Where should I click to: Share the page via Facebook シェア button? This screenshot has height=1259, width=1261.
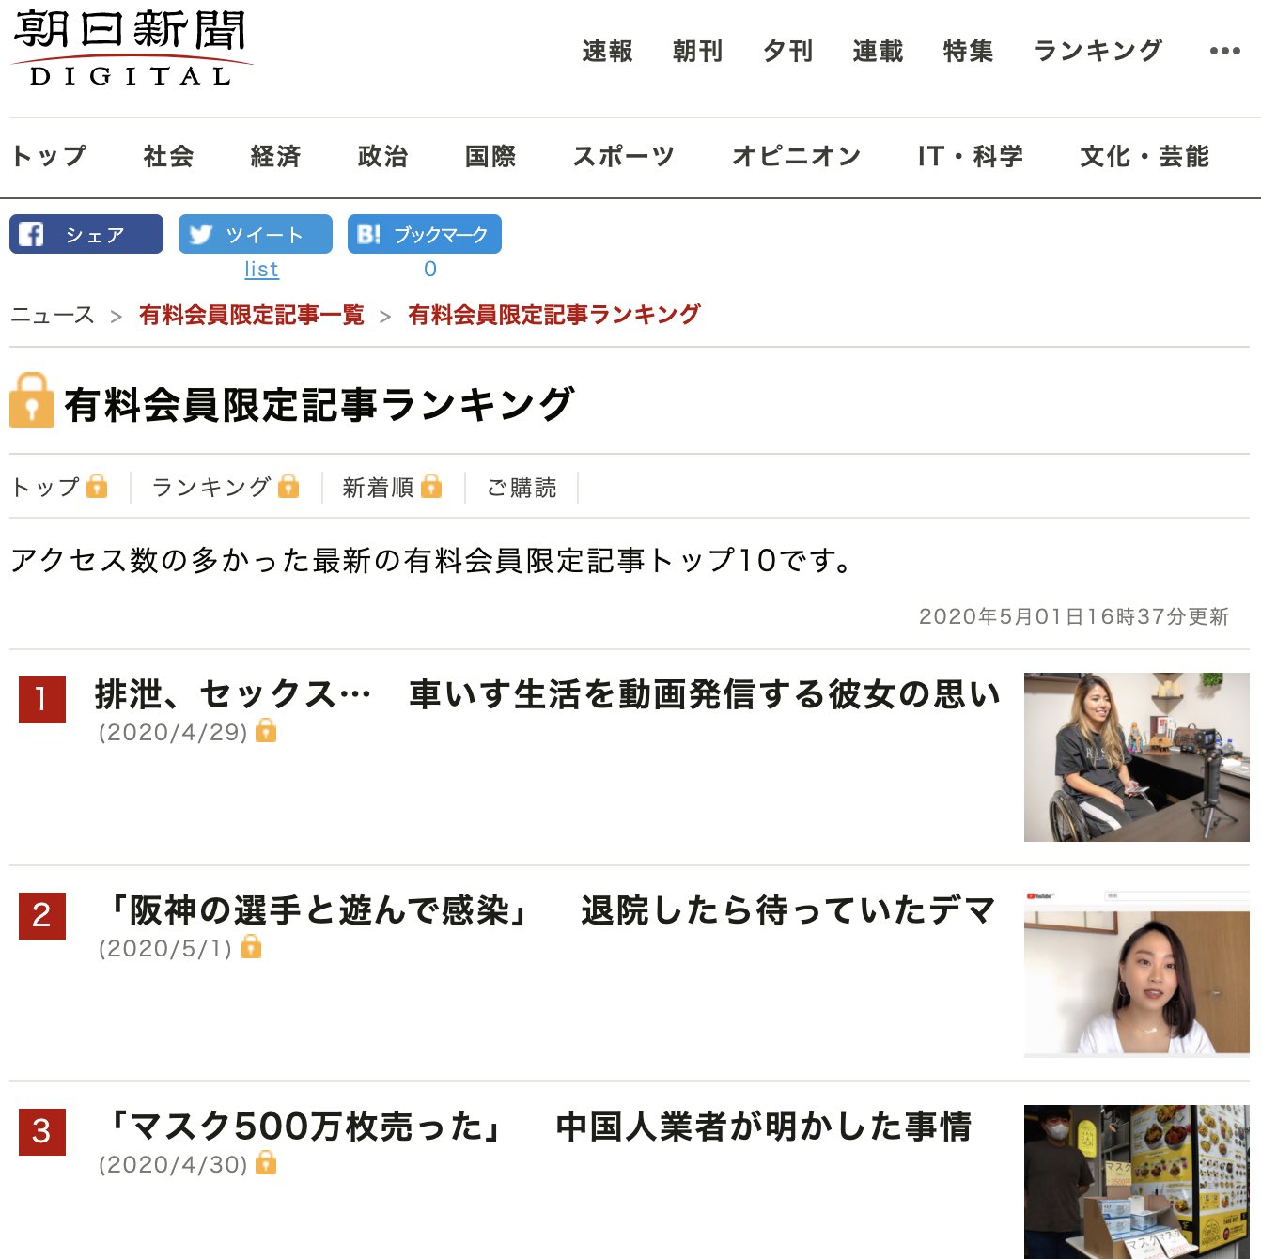86,234
